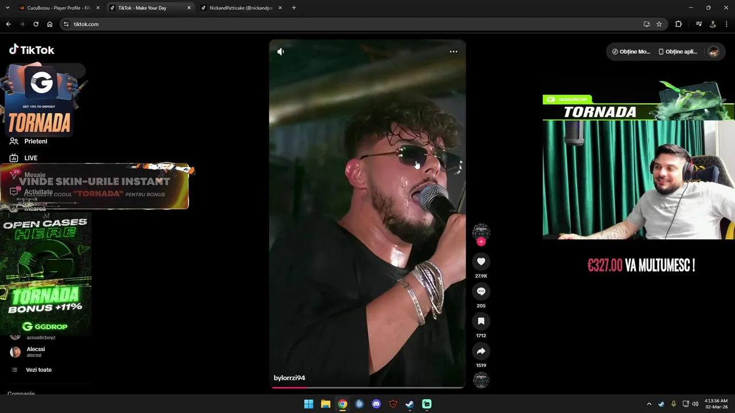
Task: Open the Chrome three-dots menu
Action: tap(727, 24)
